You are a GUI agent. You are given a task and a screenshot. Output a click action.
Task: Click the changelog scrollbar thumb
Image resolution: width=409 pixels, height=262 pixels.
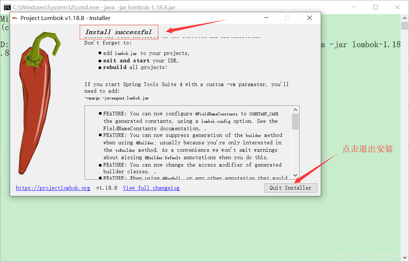pyautogui.click(x=295, y=122)
